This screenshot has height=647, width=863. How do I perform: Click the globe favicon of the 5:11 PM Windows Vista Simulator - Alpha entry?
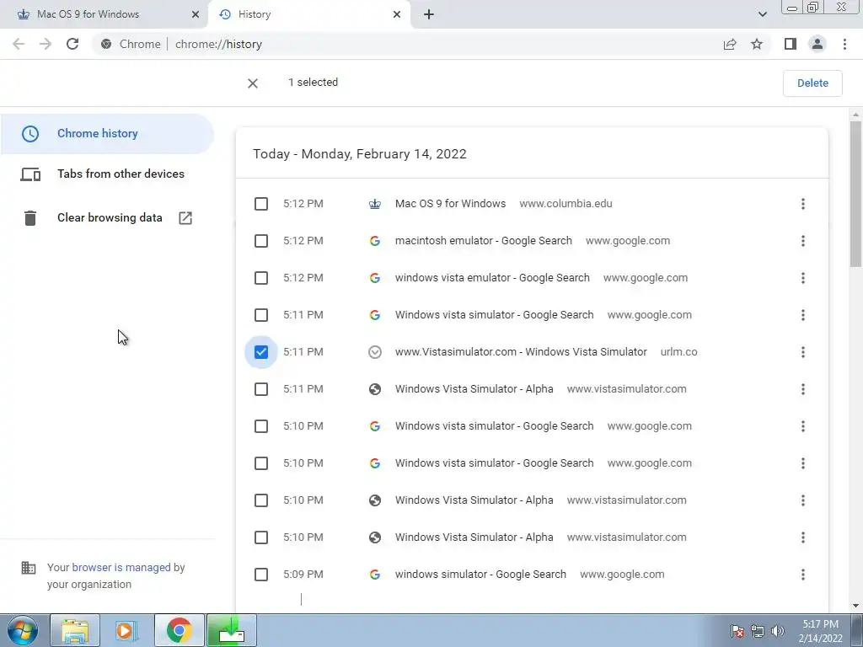pos(375,389)
